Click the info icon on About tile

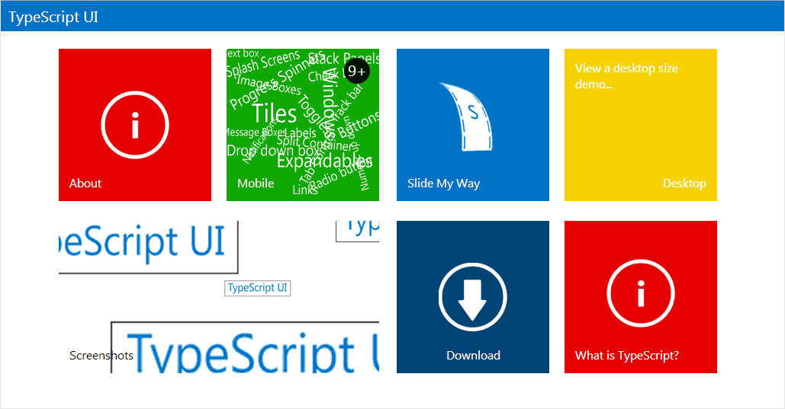[x=135, y=124]
